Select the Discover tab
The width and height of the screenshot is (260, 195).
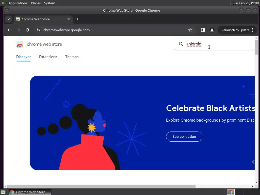click(x=24, y=57)
